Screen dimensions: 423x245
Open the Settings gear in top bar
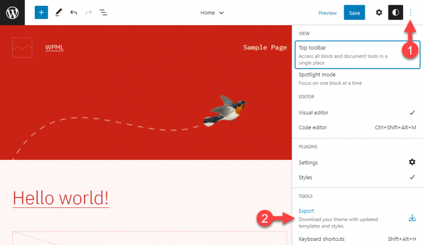pos(379,12)
